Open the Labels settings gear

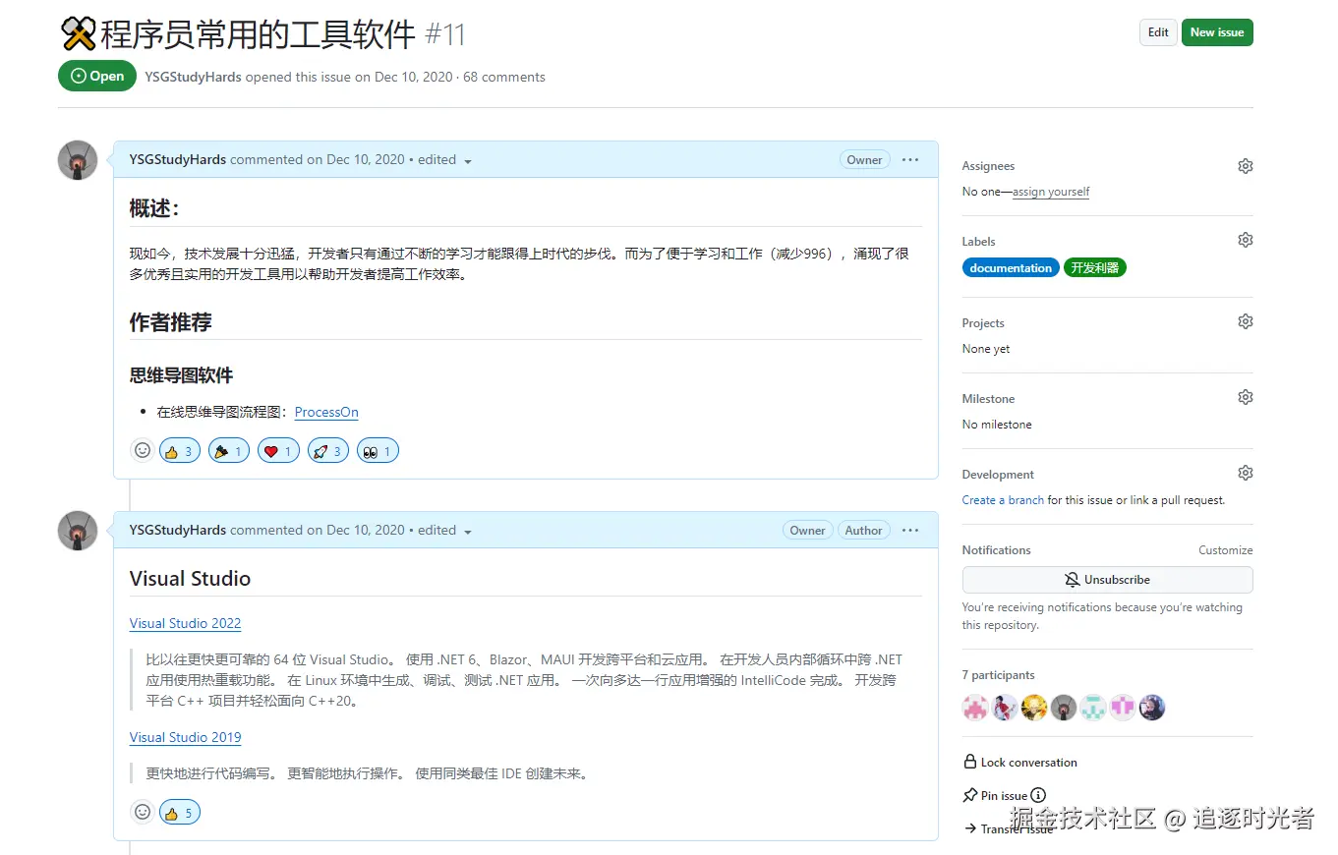pyautogui.click(x=1245, y=240)
